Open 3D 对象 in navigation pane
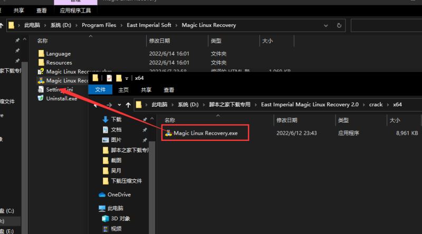The width and height of the screenshot is (422, 234). click(116, 218)
